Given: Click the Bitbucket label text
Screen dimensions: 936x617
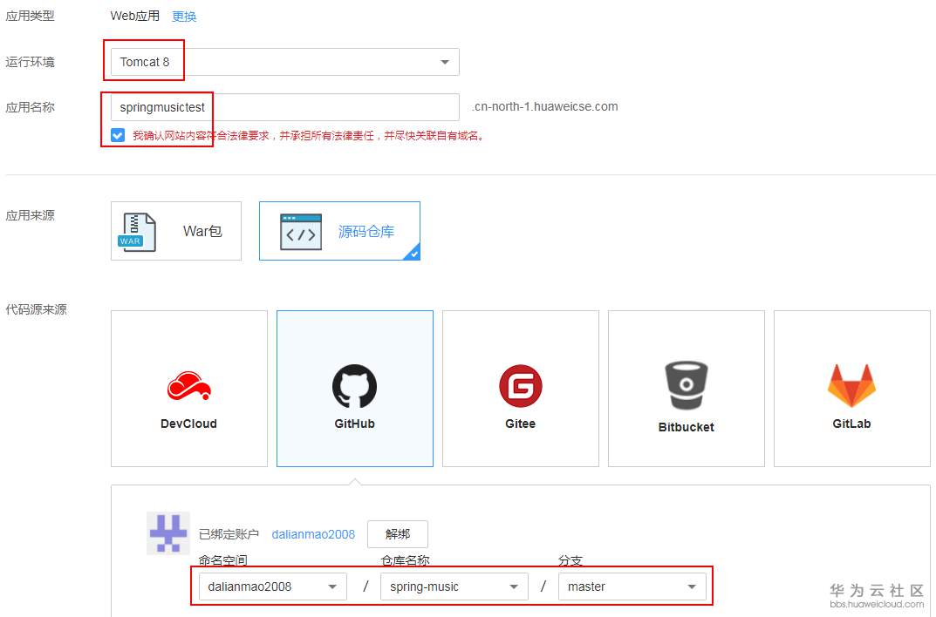Looking at the screenshot, I should [x=687, y=427].
